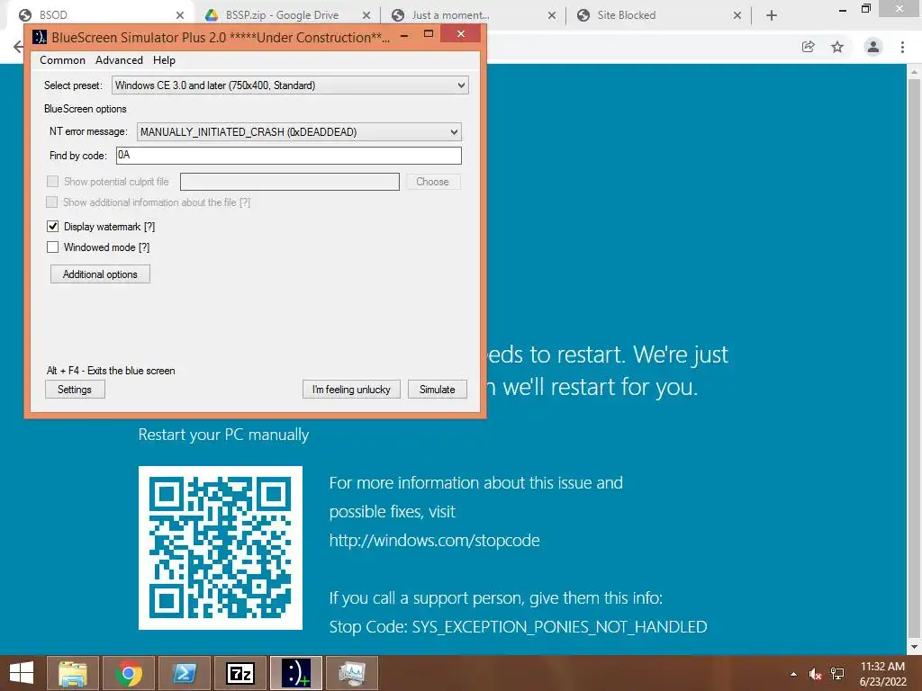Click the Alt + F4 hint text

pos(111,370)
